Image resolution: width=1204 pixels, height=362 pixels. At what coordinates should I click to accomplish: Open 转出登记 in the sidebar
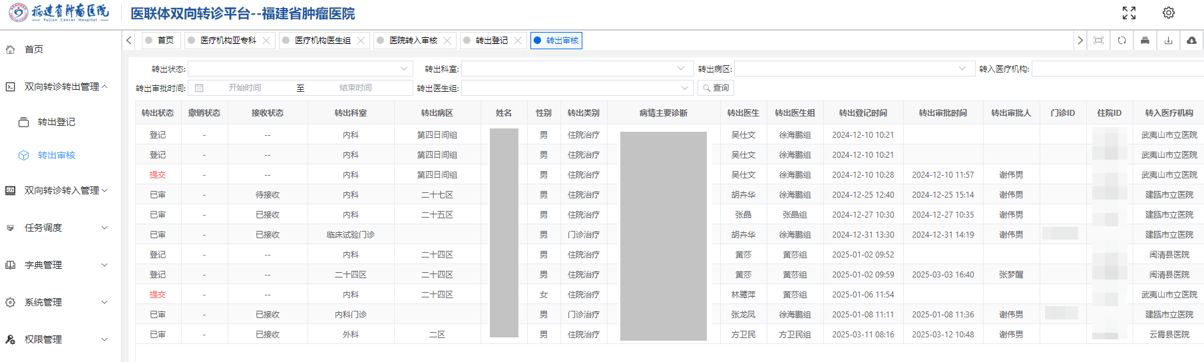pyautogui.click(x=56, y=122)
